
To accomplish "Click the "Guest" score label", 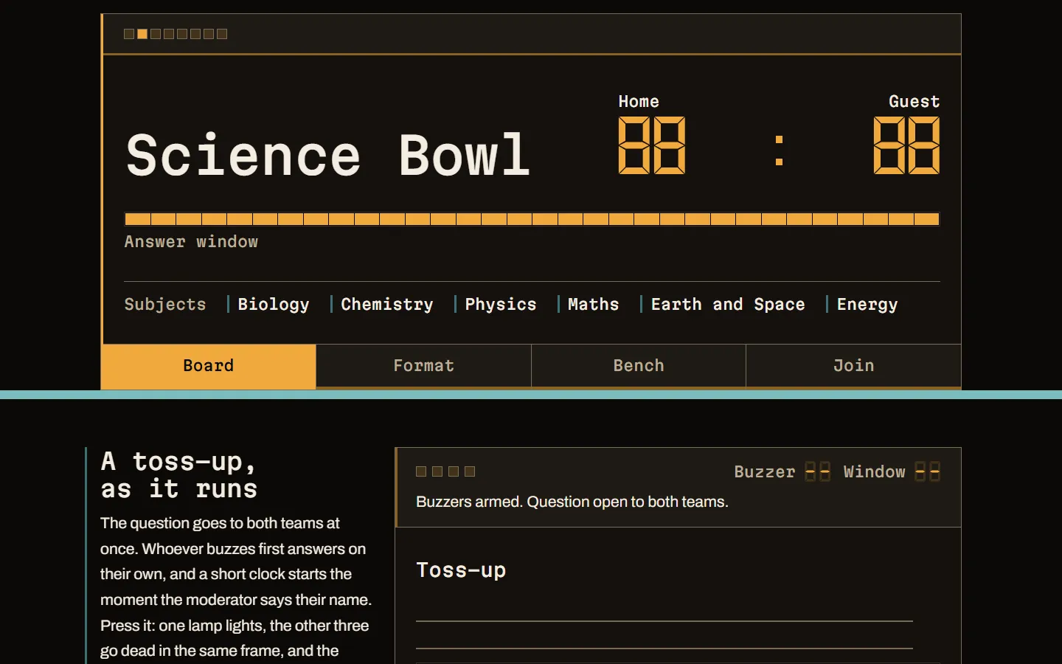I will point(914,102).
